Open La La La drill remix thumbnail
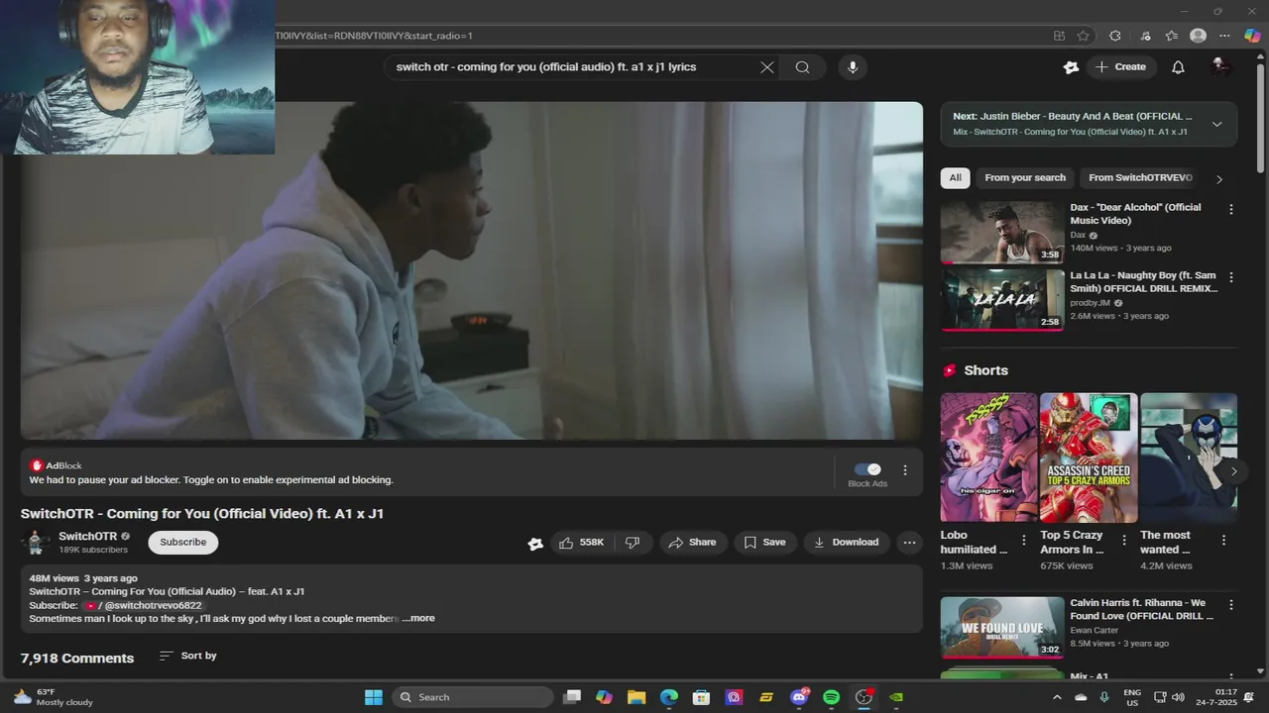 click(1001, 300)
